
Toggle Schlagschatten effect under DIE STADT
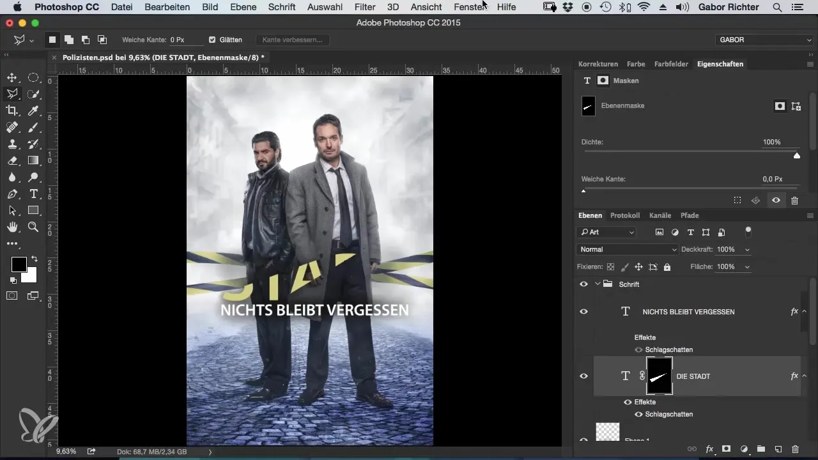[638, 414]
